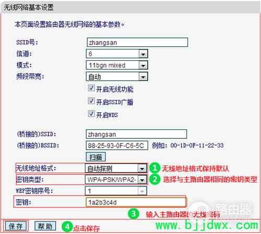This screenshot has width=261, height=234.
Task: Uncheck the 开启WDS checkbox
Action: (91, 114)
